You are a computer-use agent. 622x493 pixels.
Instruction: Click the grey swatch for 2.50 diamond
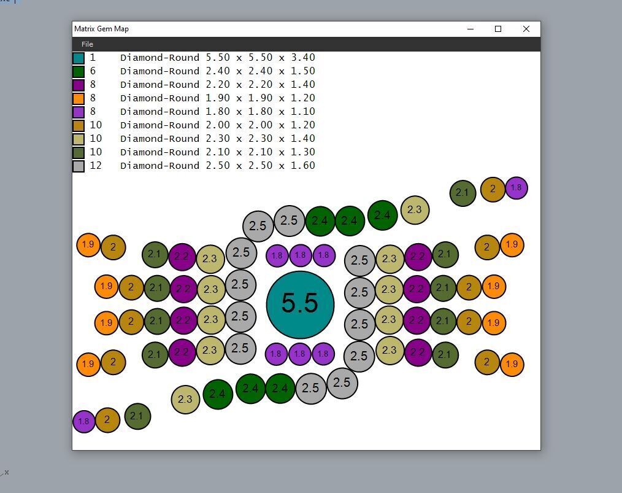click(x=79, y=166)
